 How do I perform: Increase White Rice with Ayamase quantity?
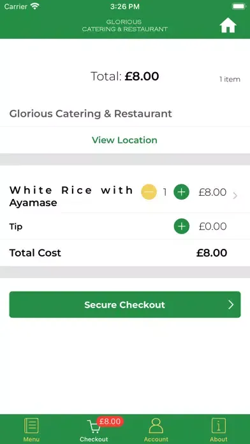[181, 192]
